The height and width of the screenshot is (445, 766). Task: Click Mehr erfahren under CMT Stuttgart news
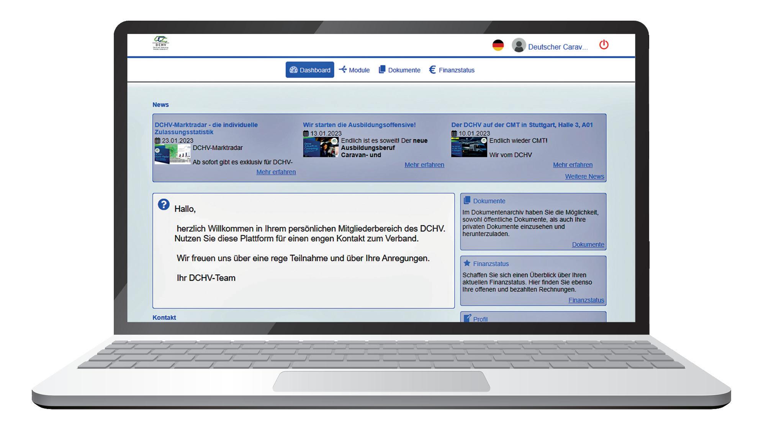point(572,165)
